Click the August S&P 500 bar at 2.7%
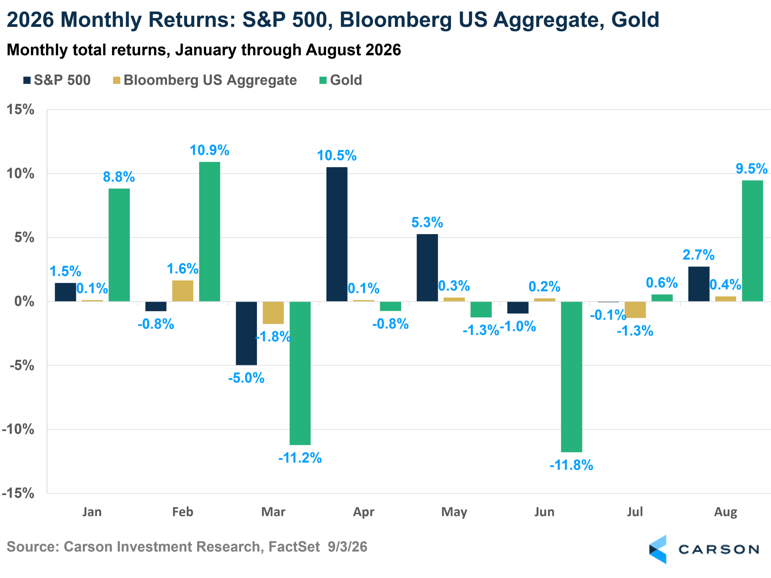Image resolution: width=771 pixels, height=578 pixels. tap(699, 284)
